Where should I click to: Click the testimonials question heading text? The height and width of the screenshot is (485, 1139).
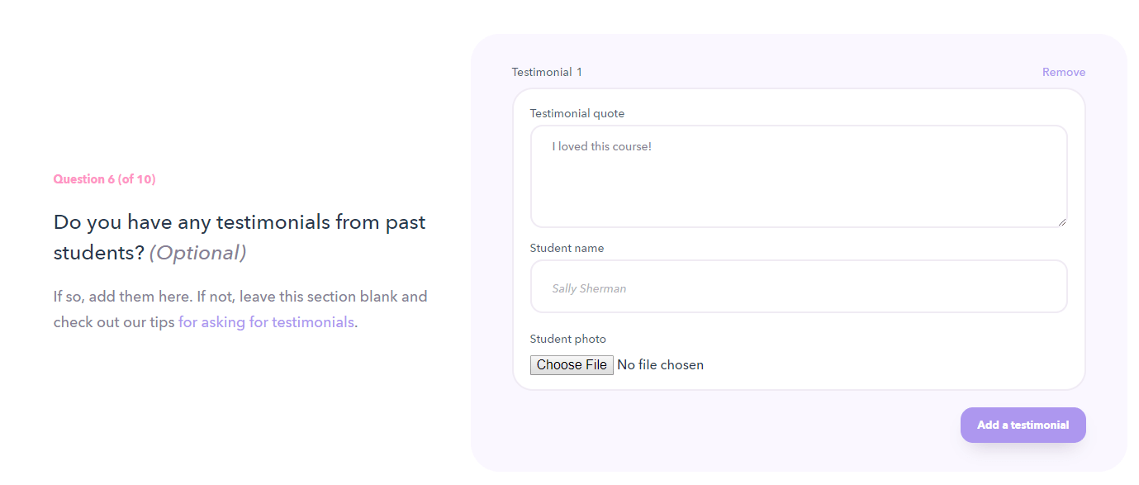240,223
